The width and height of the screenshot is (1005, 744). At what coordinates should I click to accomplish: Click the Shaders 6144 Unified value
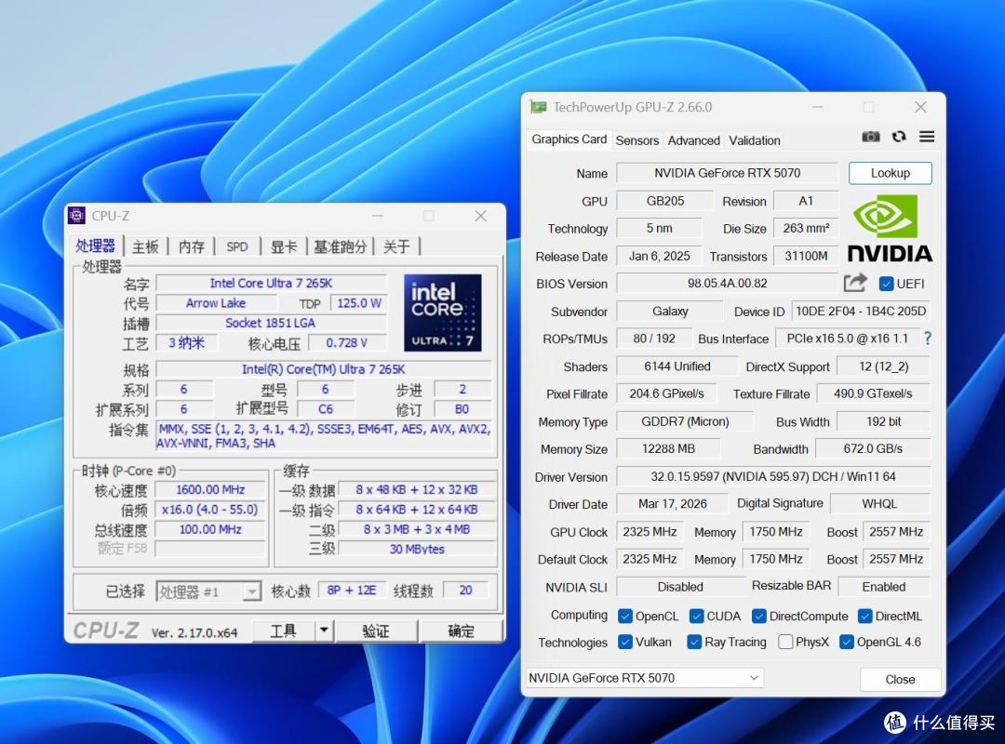[677, 366]
